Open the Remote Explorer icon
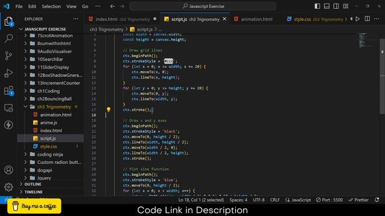 (8, 108)
